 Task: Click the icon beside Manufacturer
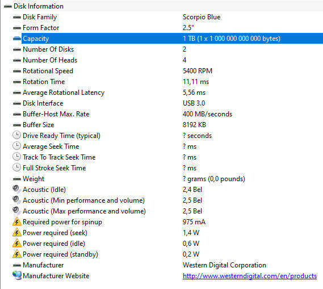[x=17, y=265]
